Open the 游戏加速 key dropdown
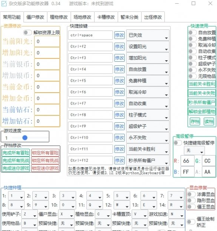This screenshot has height=231, width=217. (176, 214)
